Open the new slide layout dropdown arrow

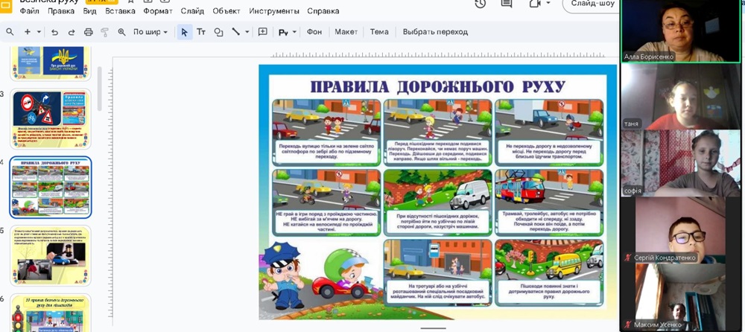[x=39, y=32]
